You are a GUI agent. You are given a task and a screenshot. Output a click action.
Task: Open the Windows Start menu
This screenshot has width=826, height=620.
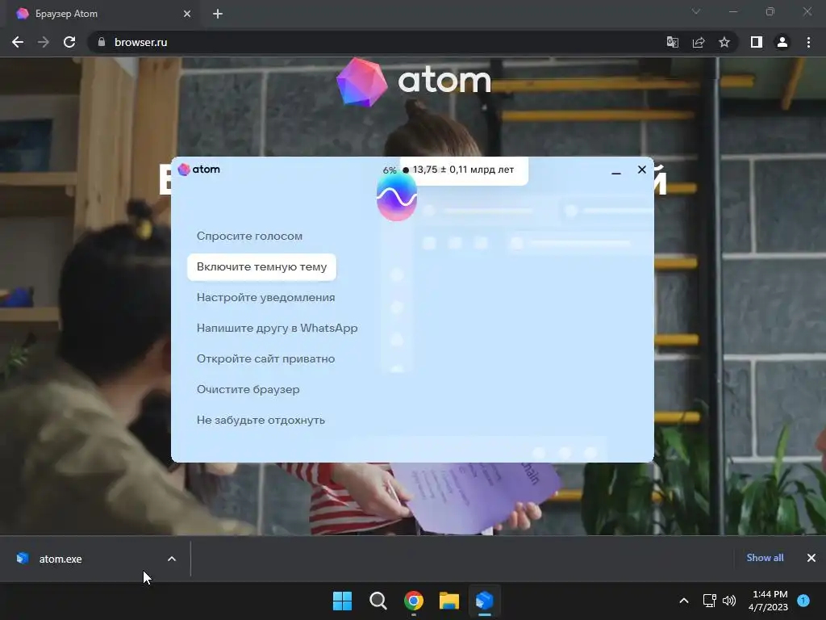pos(342,601)
